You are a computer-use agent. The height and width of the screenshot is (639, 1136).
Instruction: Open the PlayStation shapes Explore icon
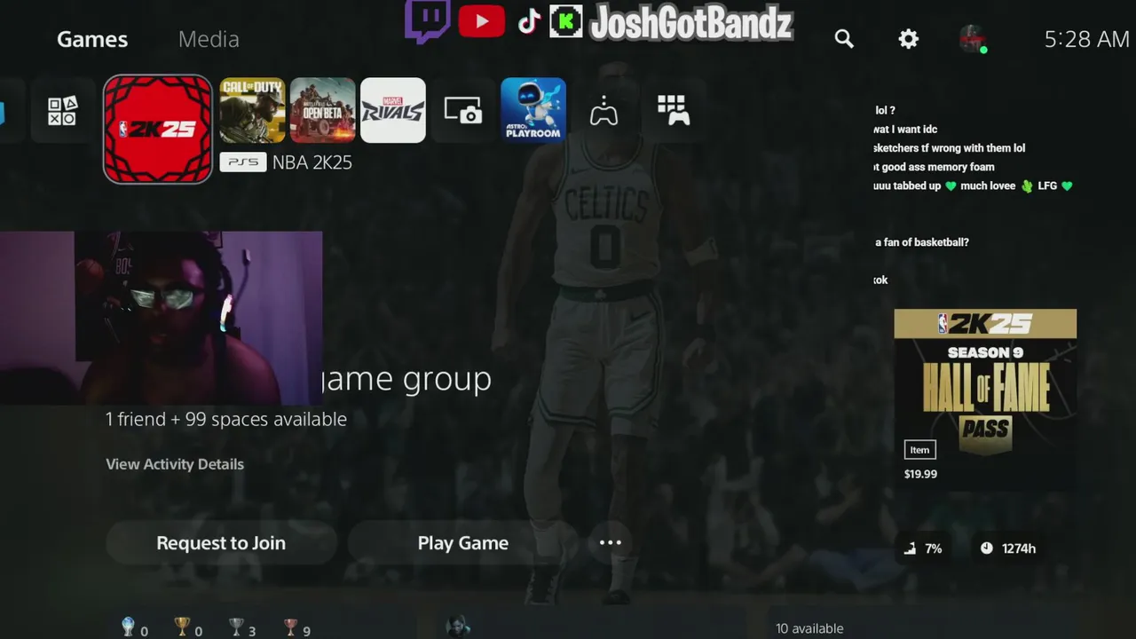pos(62,111)
